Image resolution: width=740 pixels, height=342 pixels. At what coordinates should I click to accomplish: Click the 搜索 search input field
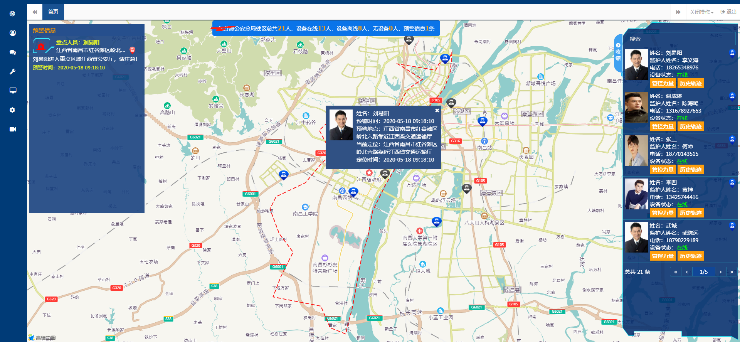[680, 39]
